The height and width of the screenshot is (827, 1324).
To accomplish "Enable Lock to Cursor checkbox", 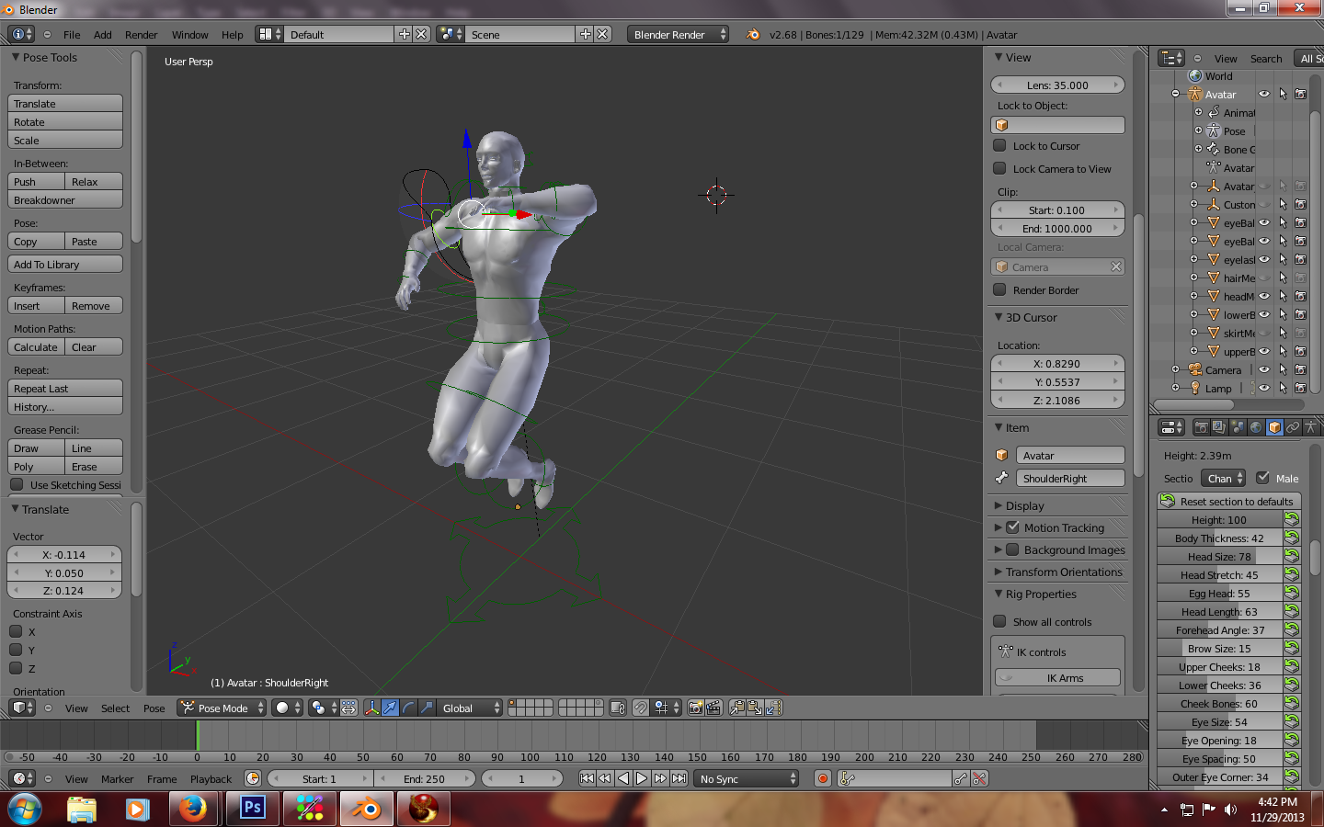I will point(999,145).
